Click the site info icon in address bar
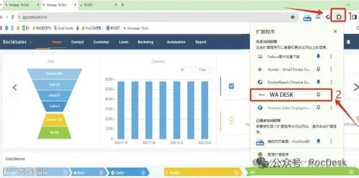Viewport: 359px width, 178px height. [19, 17]
